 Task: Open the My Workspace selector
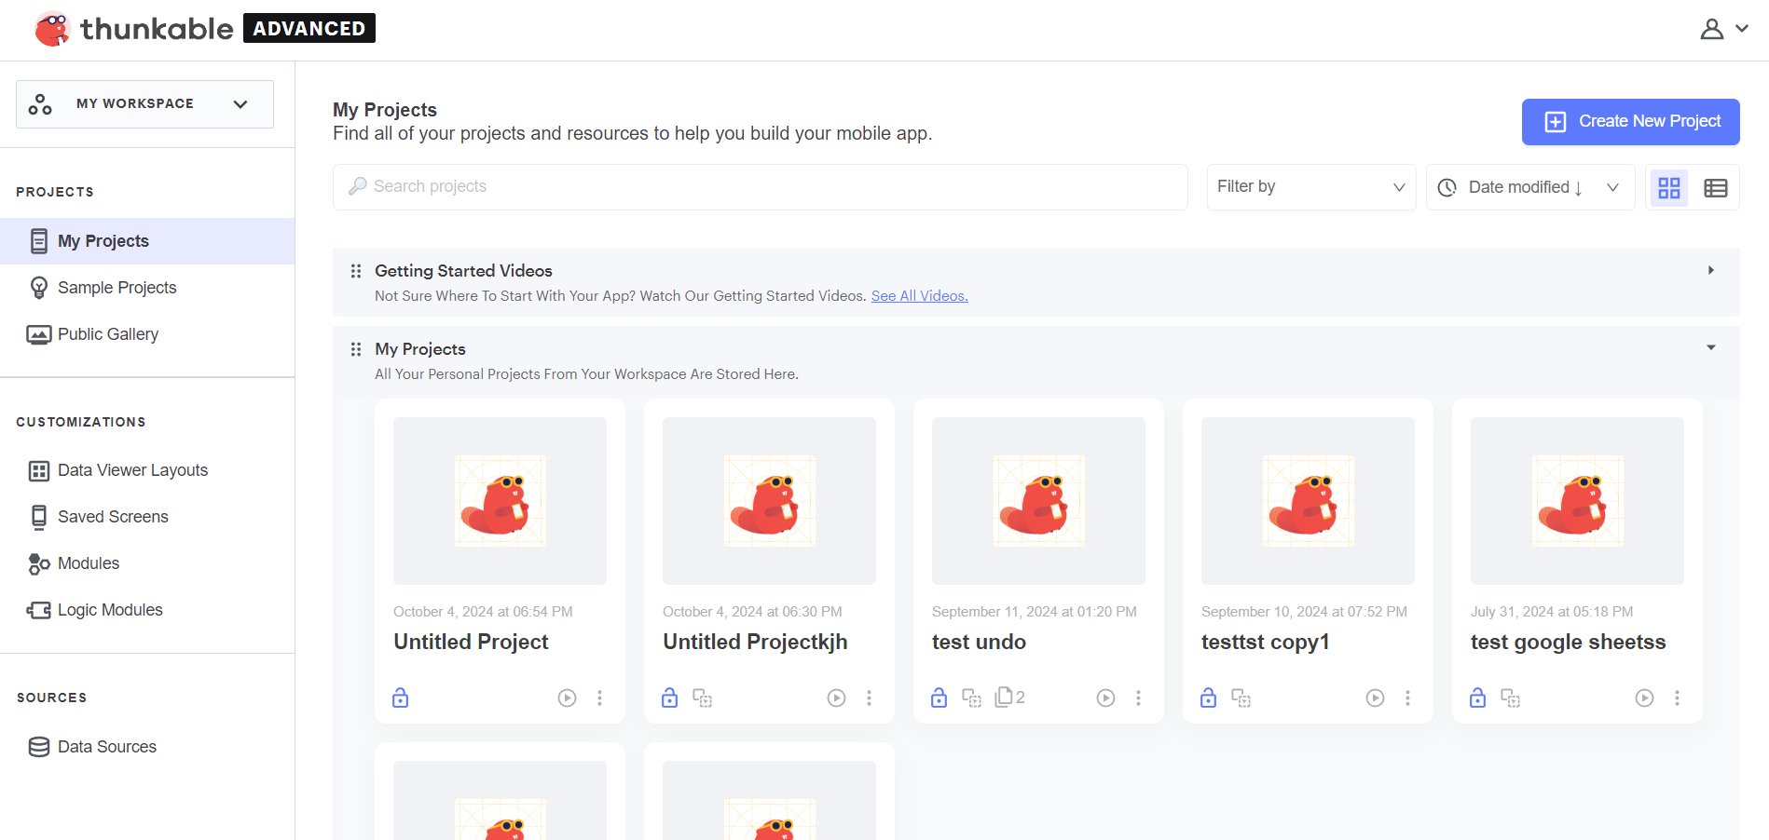click(x=144, y=103)
